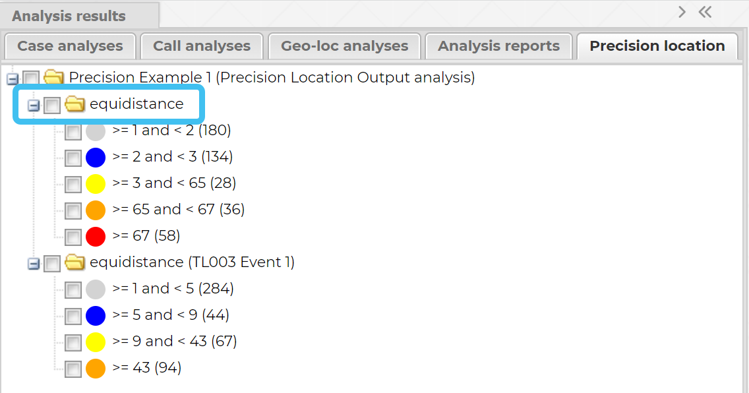Viewport: 749px width, 393px height.
Task: Tick the checkbox for >= 65 and < 67
Action: (73, 211)
